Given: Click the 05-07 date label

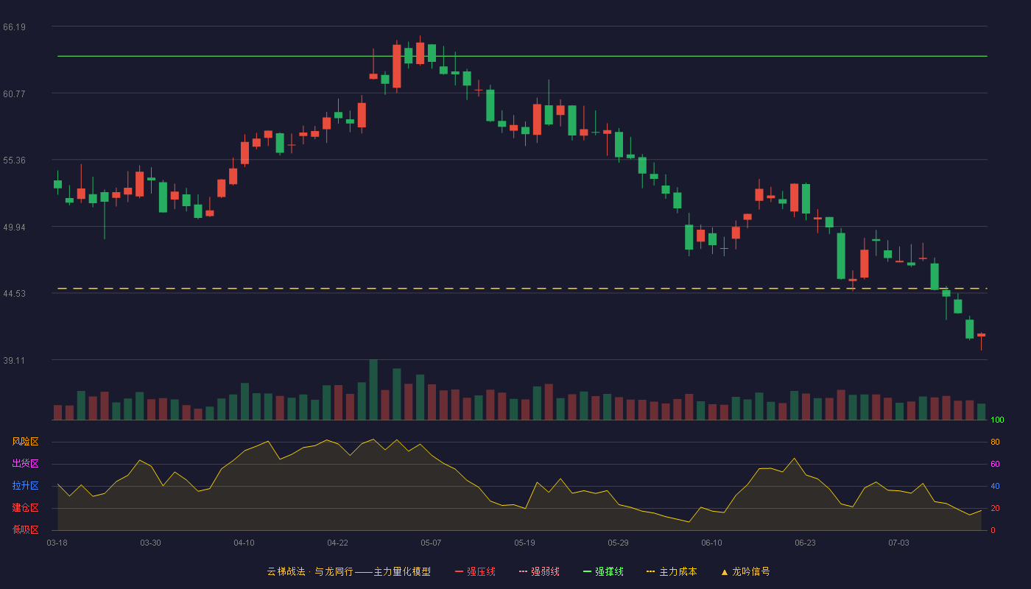Looking at the screenshot, I should pos(431,543).
